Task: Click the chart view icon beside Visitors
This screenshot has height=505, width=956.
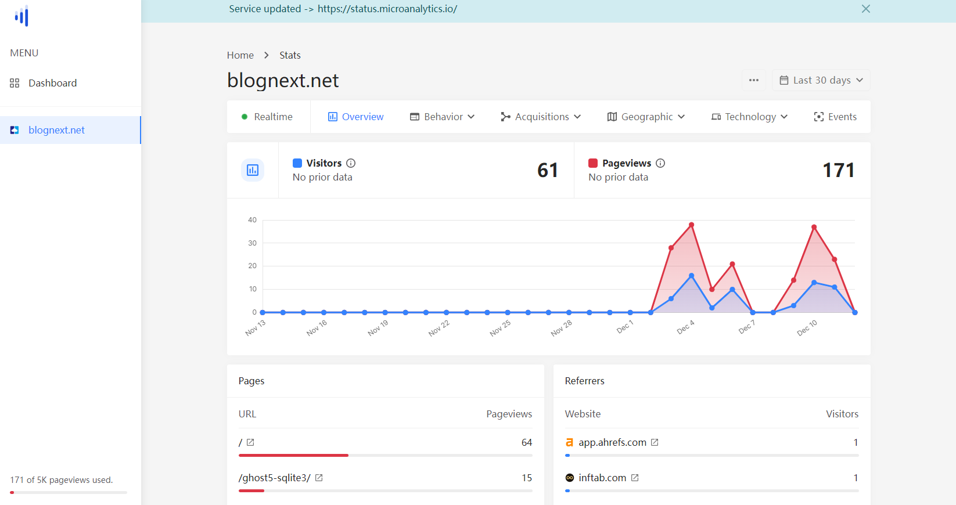Action: pos(253,170)
